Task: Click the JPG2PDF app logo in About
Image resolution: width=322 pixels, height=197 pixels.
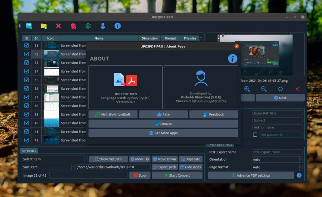Action: tap(125, 80)
